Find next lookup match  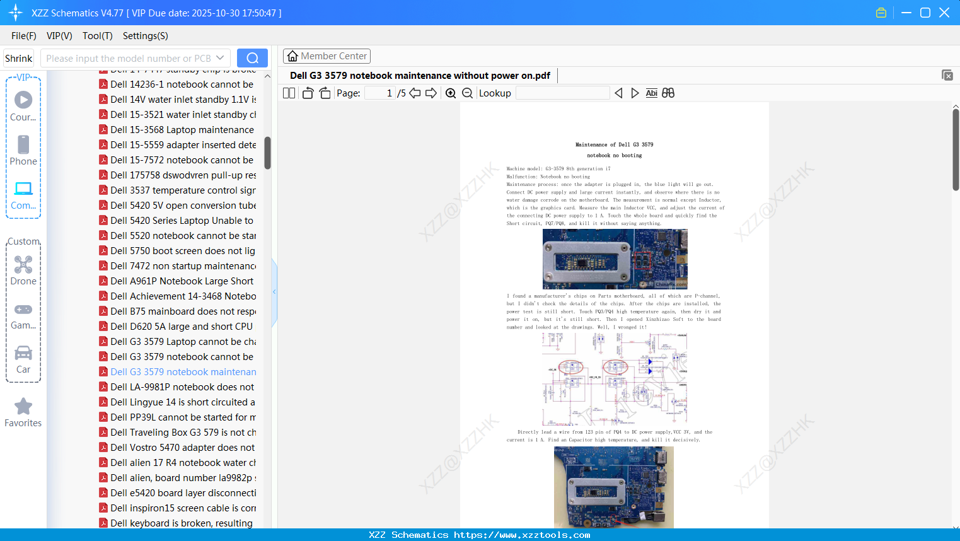[x=635, y=93]
